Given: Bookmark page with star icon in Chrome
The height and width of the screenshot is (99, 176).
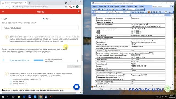Looking at the screenshot, I should pos(66,7).
